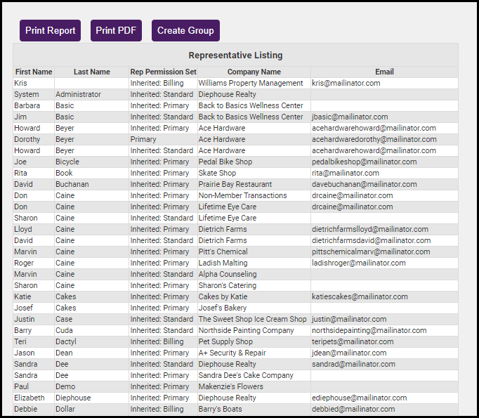Select the Buchanan last name cell
Viewport: 479px width, 418px height.
tap(91, 184)
